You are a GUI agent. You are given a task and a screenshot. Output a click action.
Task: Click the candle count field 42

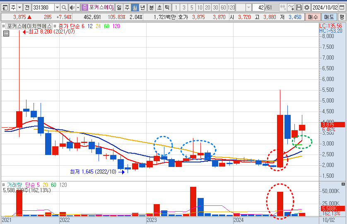258,8
